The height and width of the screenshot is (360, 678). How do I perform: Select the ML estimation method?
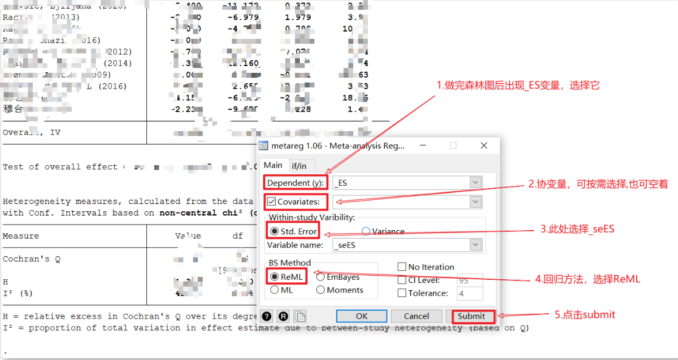point(274,290)
